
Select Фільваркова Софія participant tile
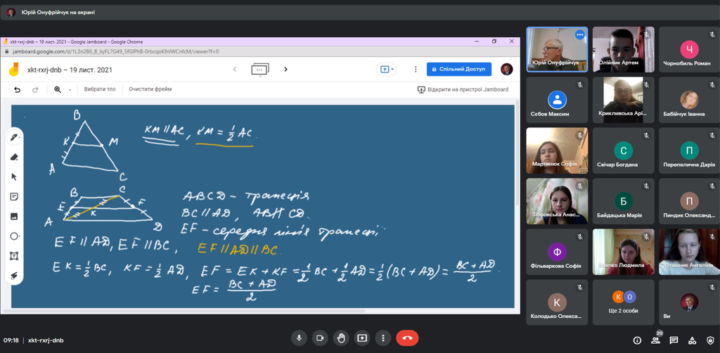557,252
